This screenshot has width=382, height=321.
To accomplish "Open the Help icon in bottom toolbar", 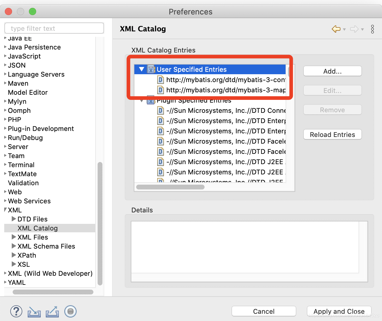I will click(16, 311).
